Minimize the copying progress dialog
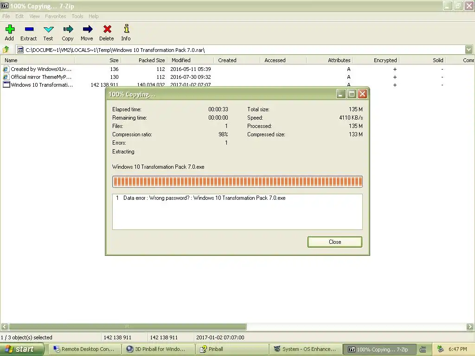 [x=341, y=94]
